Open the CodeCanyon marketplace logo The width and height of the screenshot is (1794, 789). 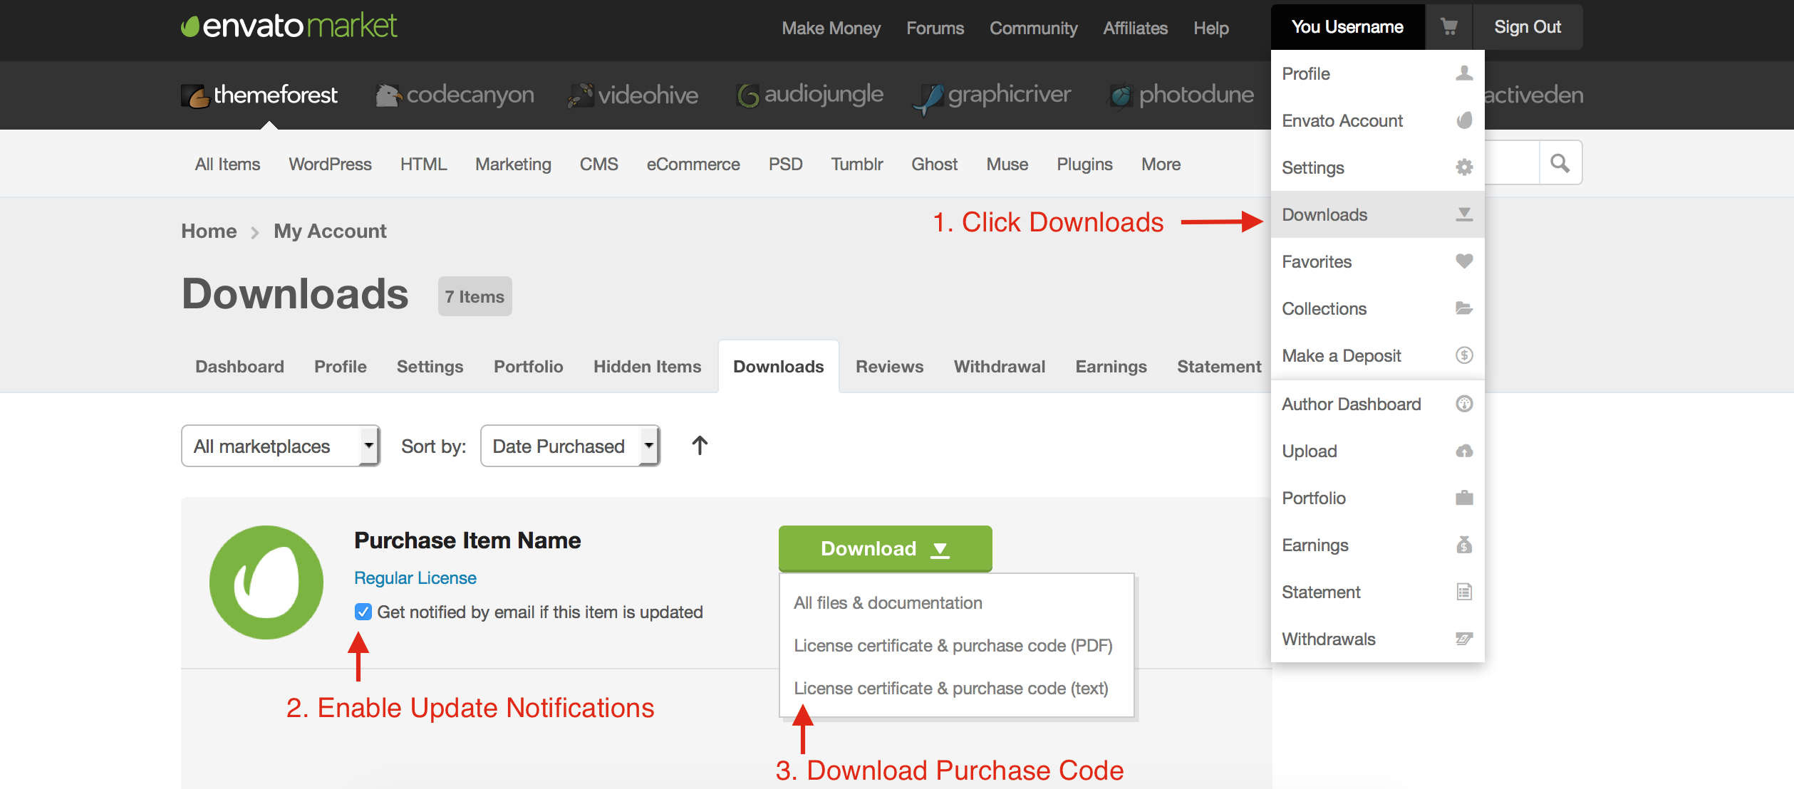[455, 95]
